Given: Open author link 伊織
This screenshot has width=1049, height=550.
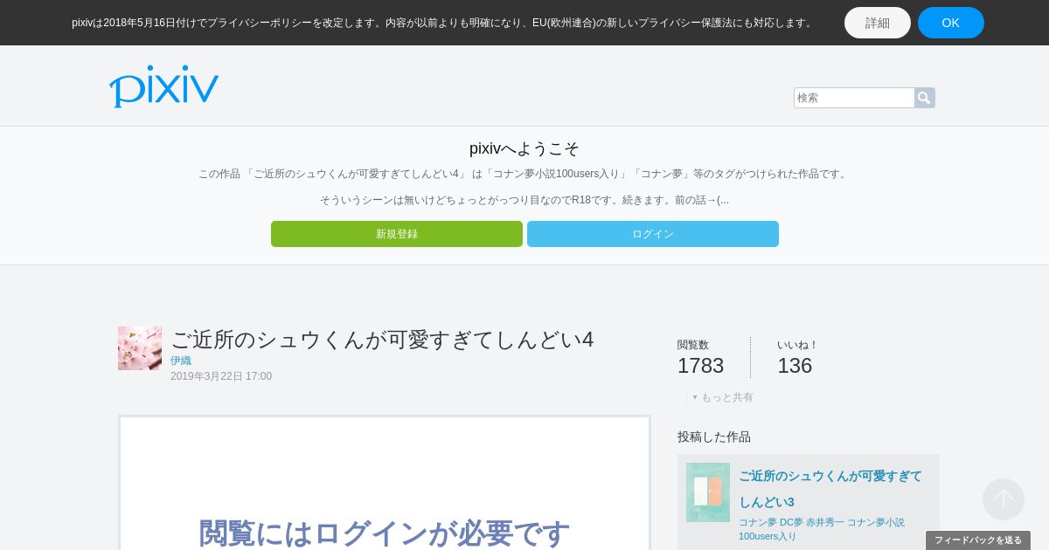Looking at the screenshot, I should click(181, 361).
